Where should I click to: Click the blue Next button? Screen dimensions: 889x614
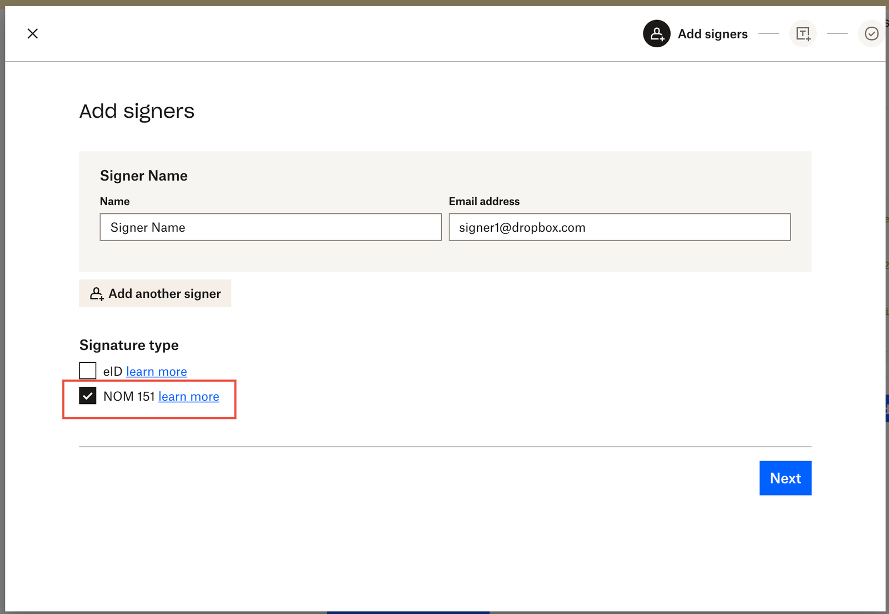coord(785,478)
